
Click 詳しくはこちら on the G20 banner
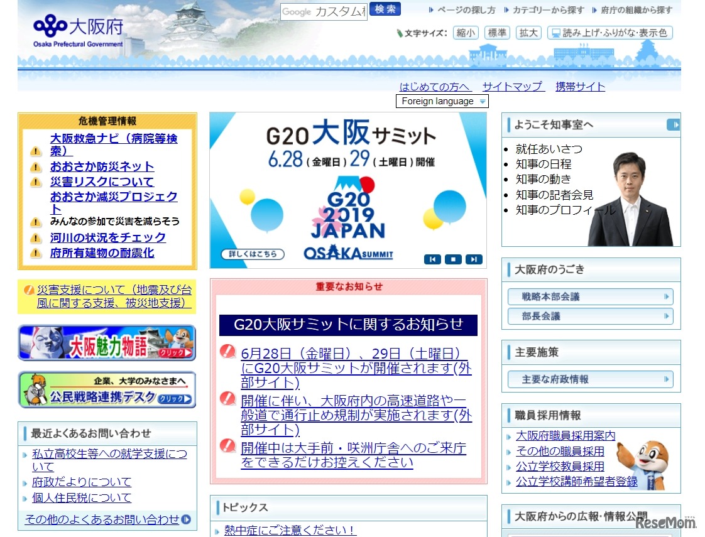point(253,254)
